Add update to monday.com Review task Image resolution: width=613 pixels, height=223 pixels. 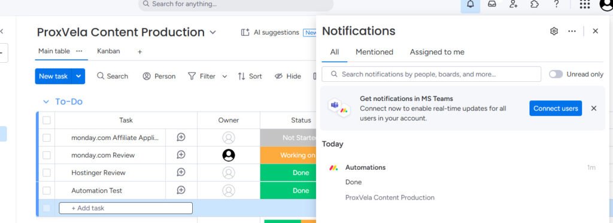pos(181,155)
